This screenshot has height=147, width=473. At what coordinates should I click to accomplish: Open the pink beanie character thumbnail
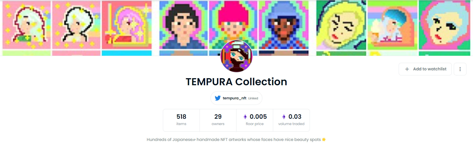(x=233, y=25)
